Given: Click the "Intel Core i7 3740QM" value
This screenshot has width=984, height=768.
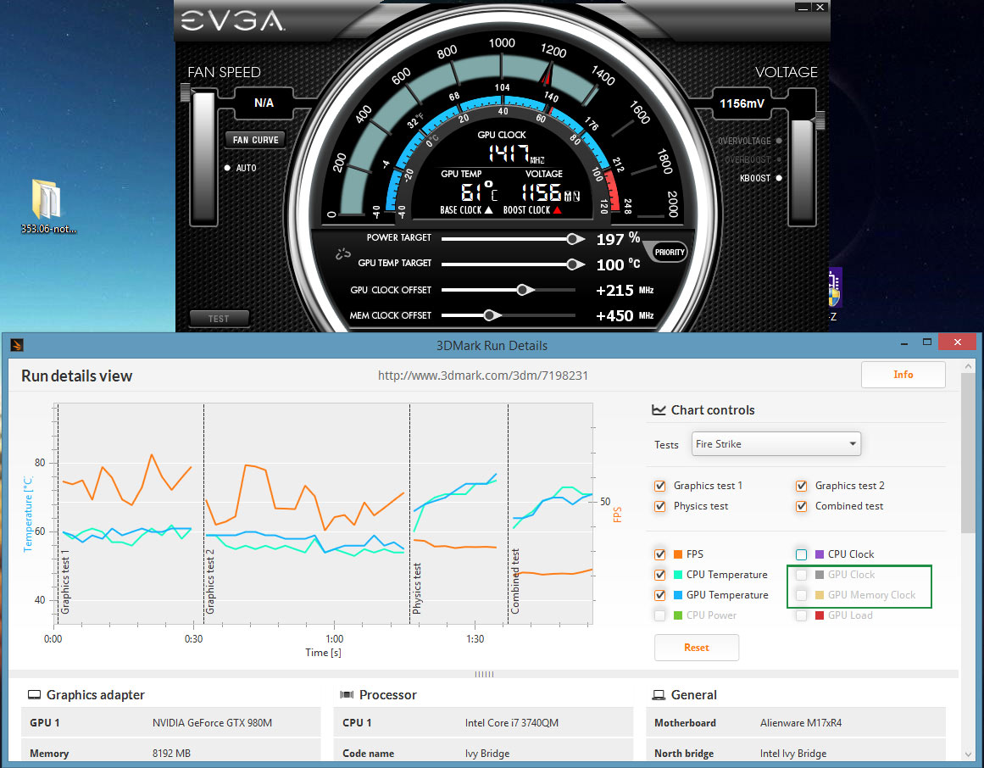Looking at the screenshot, I should [511, 723].
